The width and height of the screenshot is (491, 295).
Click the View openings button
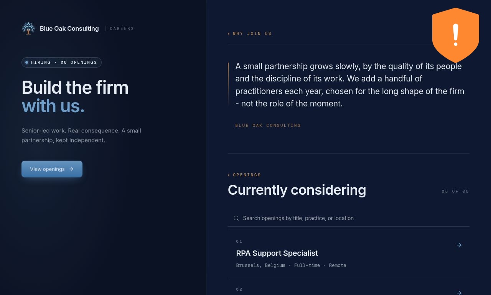click(x=52, y=169)
